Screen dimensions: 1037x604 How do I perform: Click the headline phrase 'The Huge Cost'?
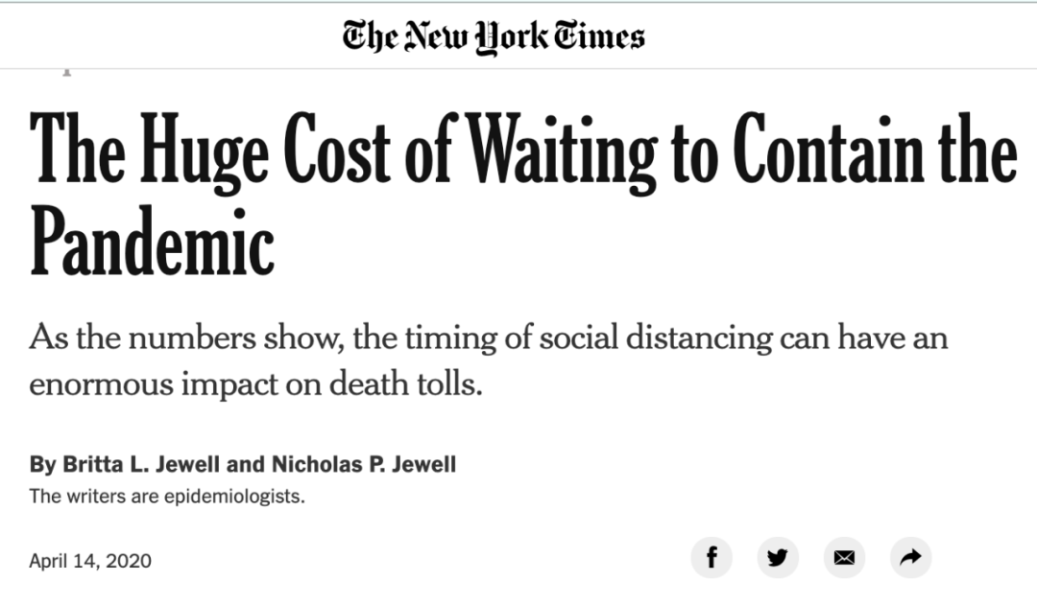[209, 150]
